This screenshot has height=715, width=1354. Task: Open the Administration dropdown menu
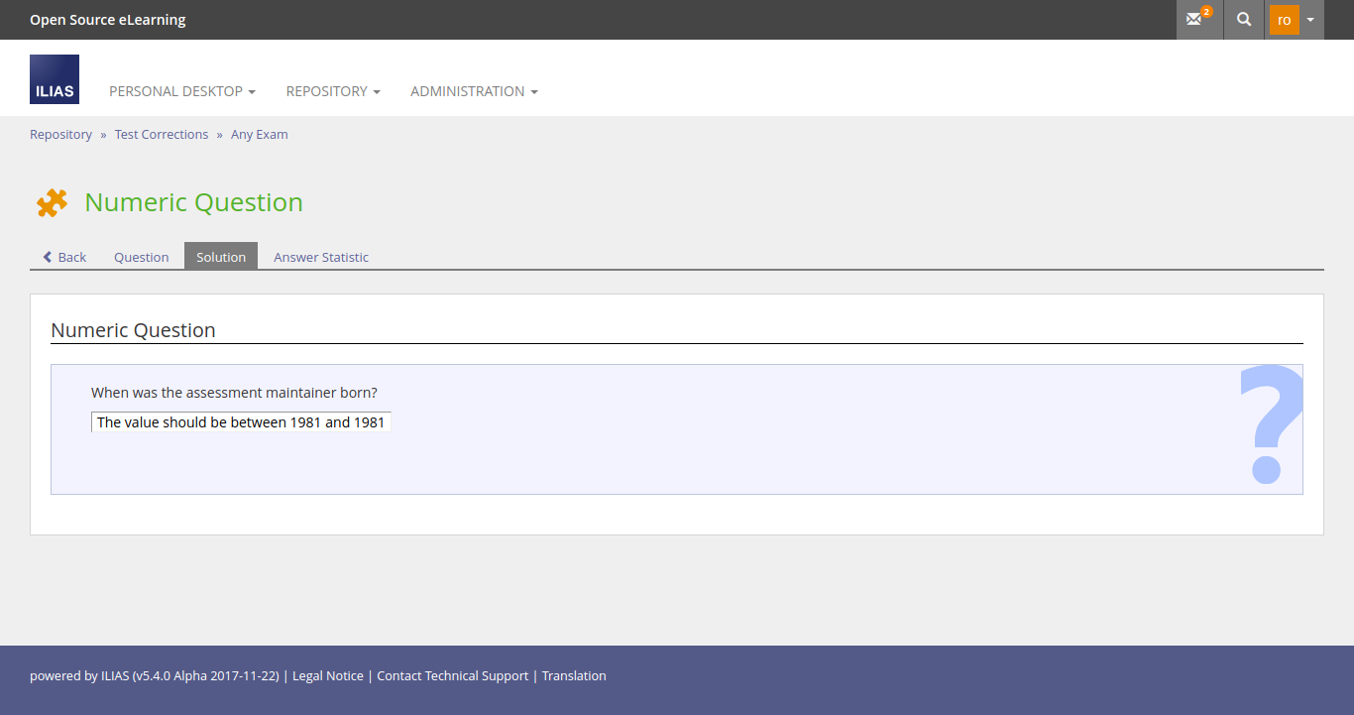pyautogui.click(x=474, y=91)
